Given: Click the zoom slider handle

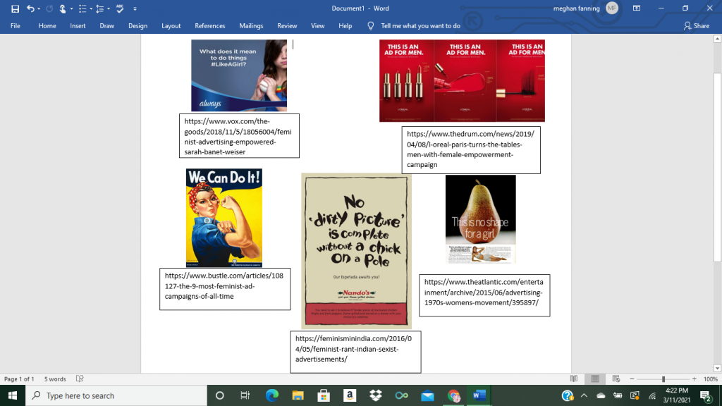Looking at the screenshot, I should 663,379.
